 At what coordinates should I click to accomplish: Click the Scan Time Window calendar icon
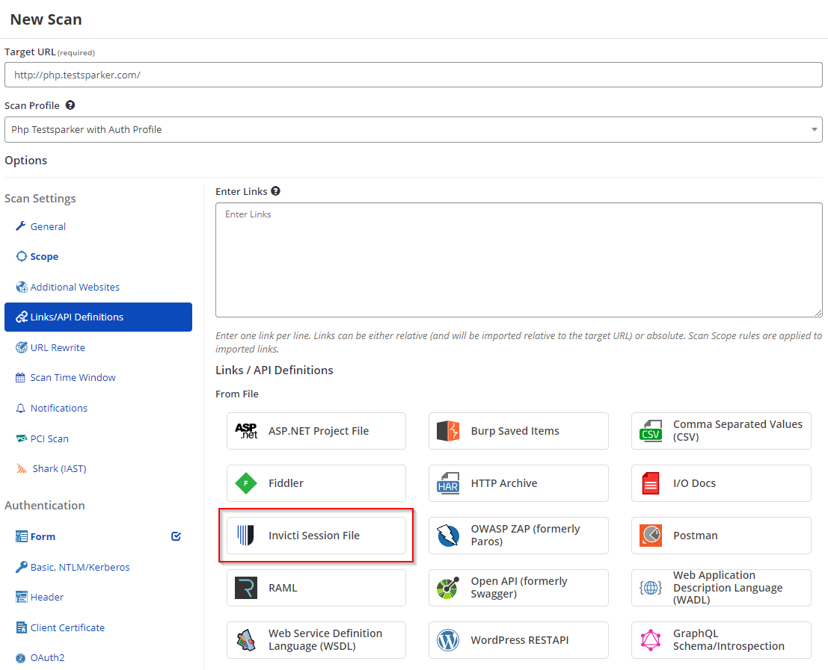(21, 377)
